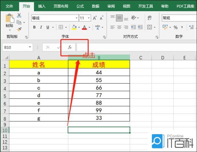Switch to the 审阅 Review tab
Image resolution: width=197 pixels, height=152 pixels.
pyautogui.click(x=111, y=6)
